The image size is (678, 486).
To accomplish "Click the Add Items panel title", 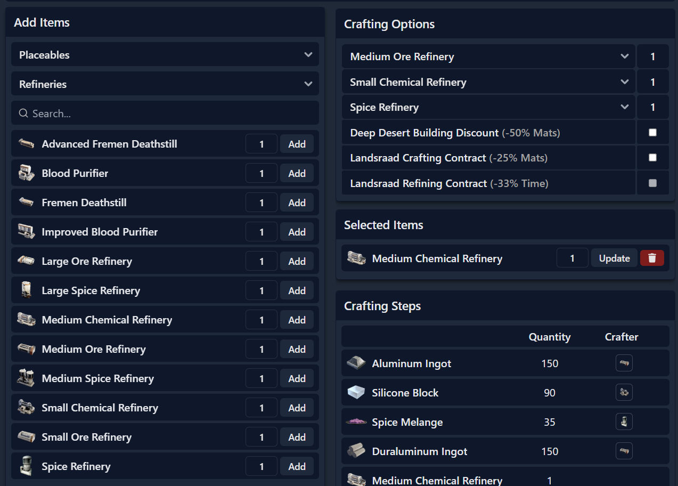I will pyautogui.click(x=42, y=22).
